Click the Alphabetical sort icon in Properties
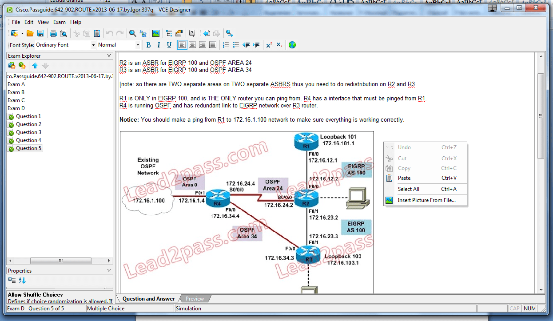Image resolution: width=553 pixels, height=321 pixels. click(22, 280)
